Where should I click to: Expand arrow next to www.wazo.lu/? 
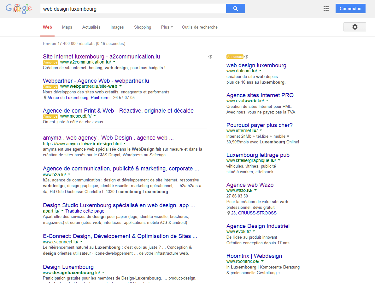[x=255, y=190]
